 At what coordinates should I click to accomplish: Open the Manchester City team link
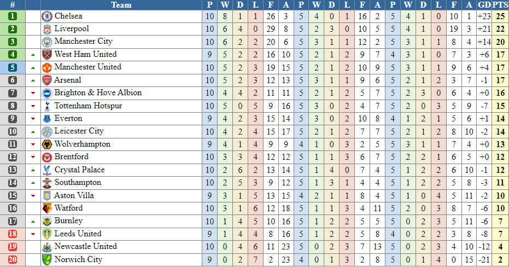point(84,41)
